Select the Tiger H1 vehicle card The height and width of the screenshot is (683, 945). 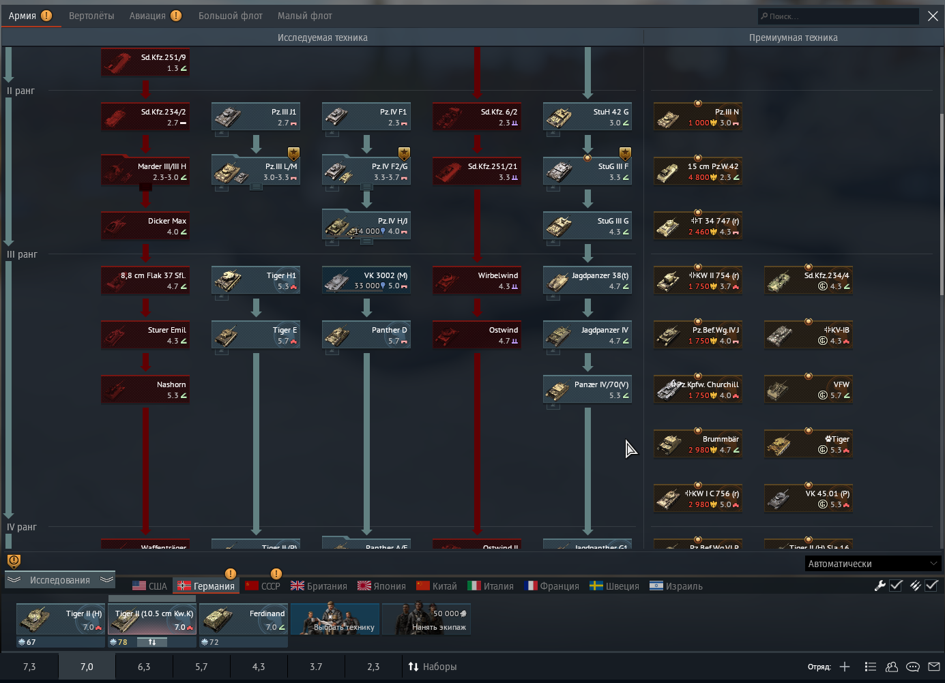coord(256,281)
